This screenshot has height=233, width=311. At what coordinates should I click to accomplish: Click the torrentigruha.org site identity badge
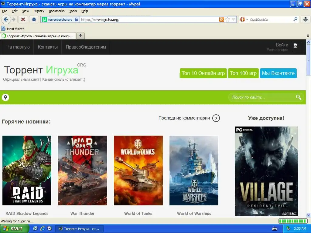tap(60, 20)
